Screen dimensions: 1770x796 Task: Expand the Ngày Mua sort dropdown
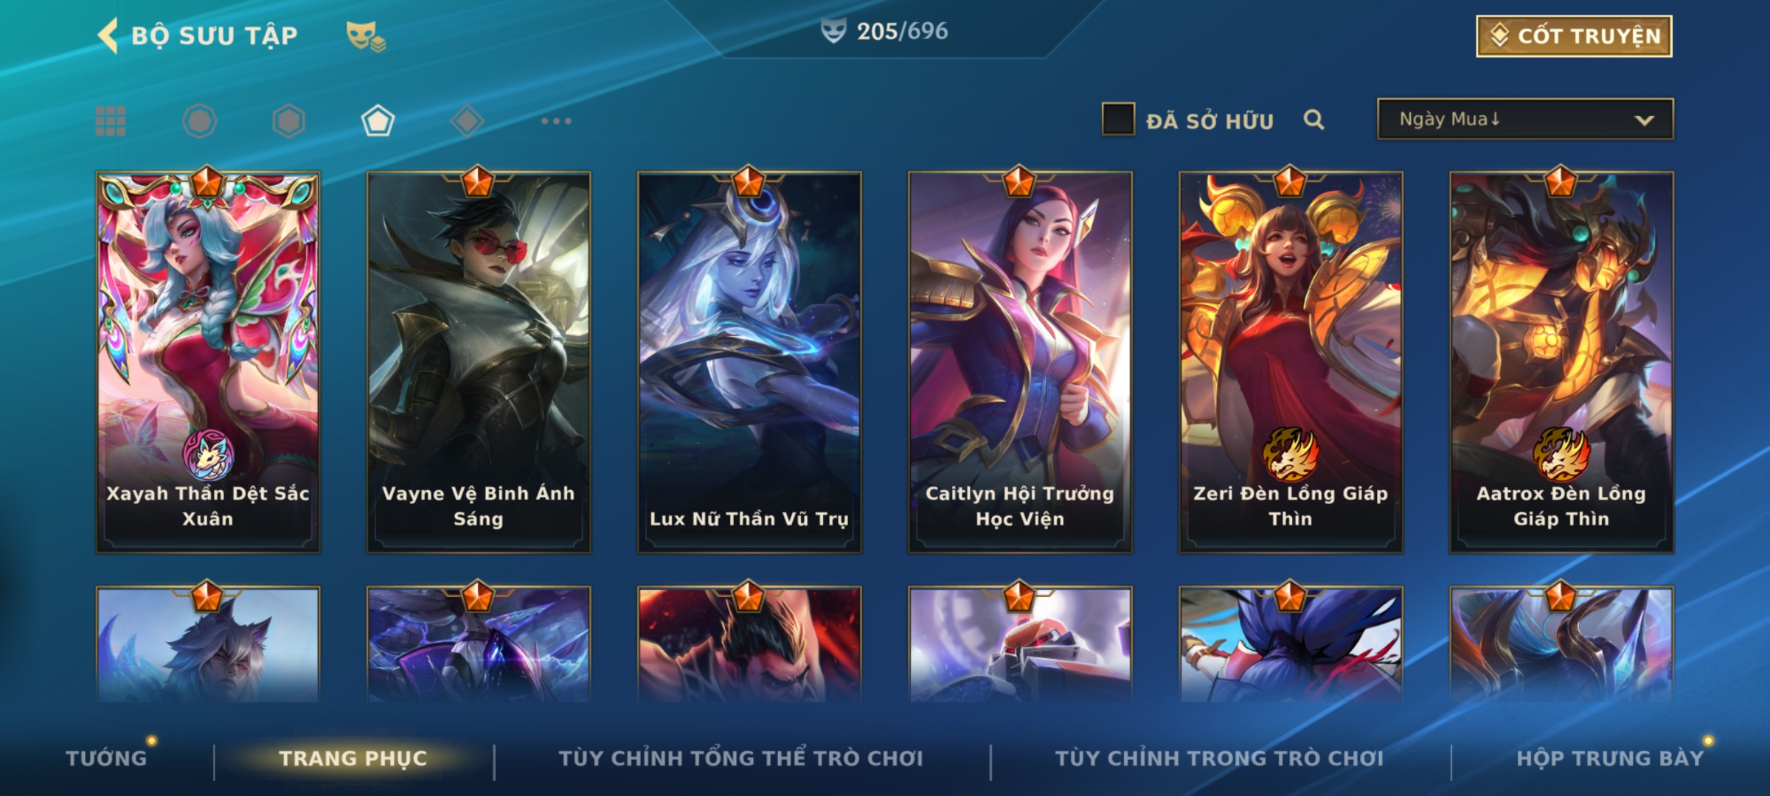[1525, 119]
